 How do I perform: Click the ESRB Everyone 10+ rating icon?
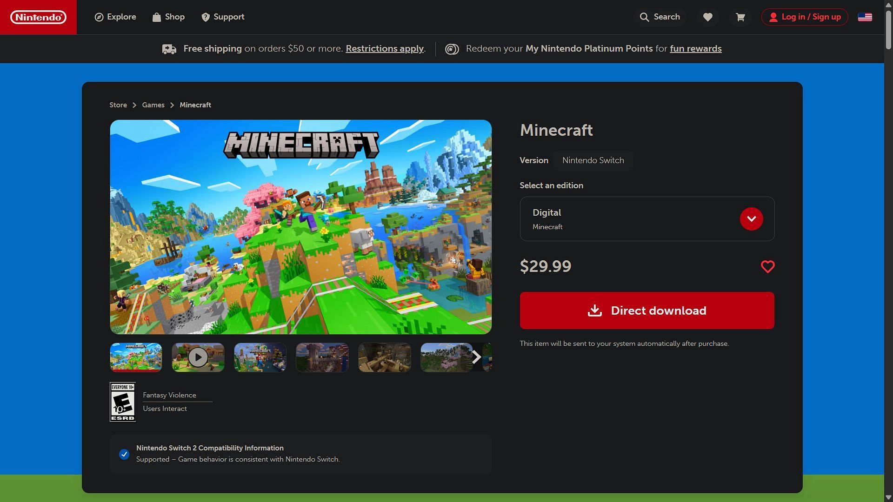[122, 402]
